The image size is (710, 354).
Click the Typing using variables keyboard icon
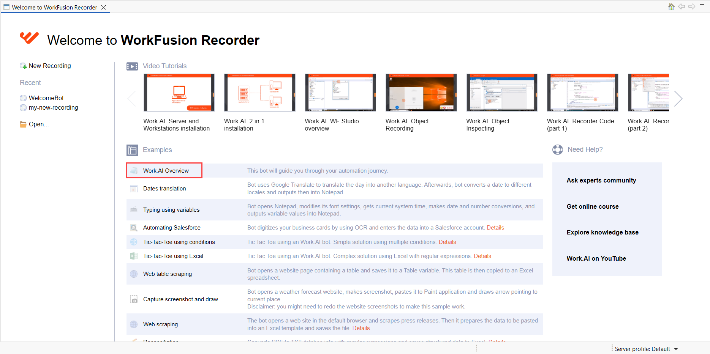point(134,210)
